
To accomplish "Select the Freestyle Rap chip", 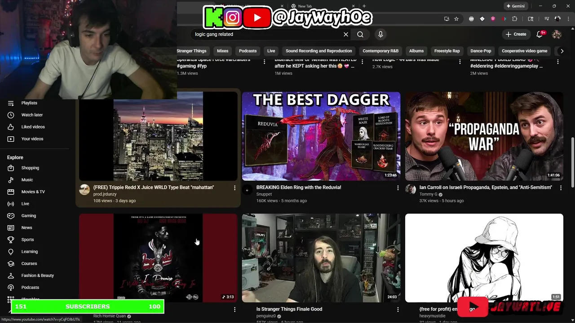I will pos(447,51).
